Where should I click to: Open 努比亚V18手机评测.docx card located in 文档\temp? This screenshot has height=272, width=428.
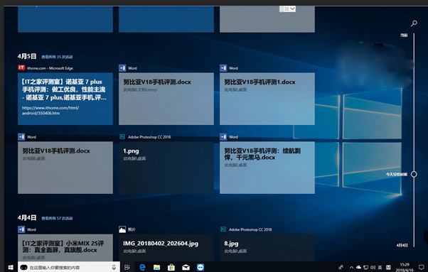point(166,99)
